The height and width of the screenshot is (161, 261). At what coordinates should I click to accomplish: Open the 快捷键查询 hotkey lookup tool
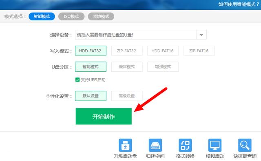coord(245,148)
